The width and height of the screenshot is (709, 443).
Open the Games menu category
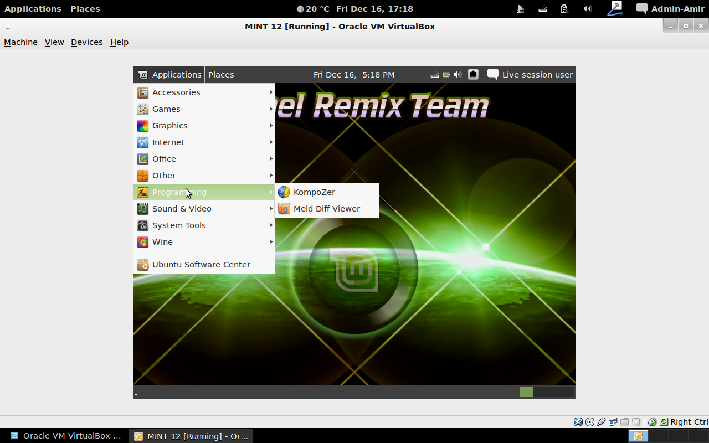(204, 109)
